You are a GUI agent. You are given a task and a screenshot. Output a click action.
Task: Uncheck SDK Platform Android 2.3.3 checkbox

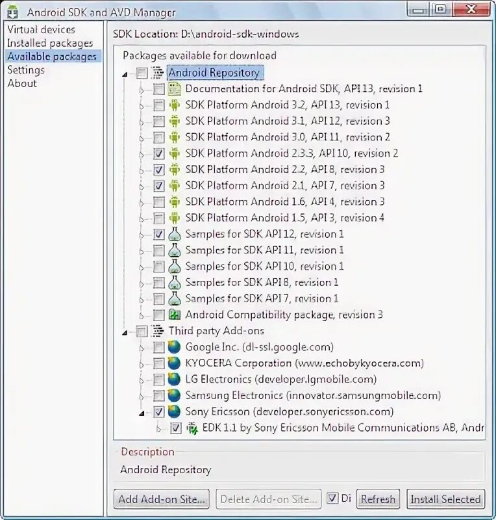coord(158,154)
